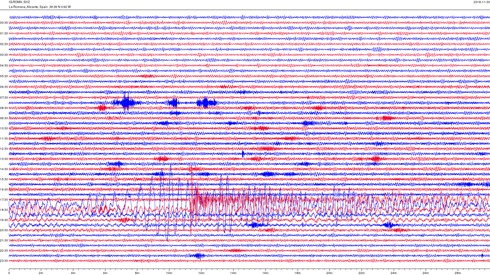Click the 4m mark on the minute axis

click(x=73, y=273)
